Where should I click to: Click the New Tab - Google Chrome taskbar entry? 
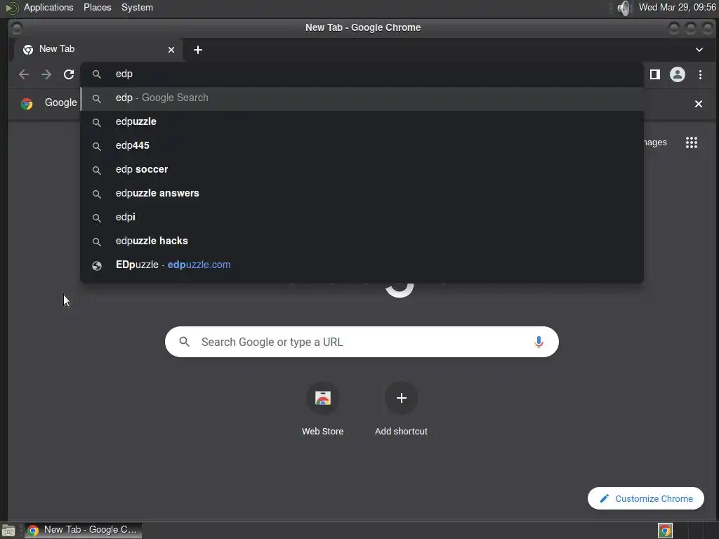83,530
